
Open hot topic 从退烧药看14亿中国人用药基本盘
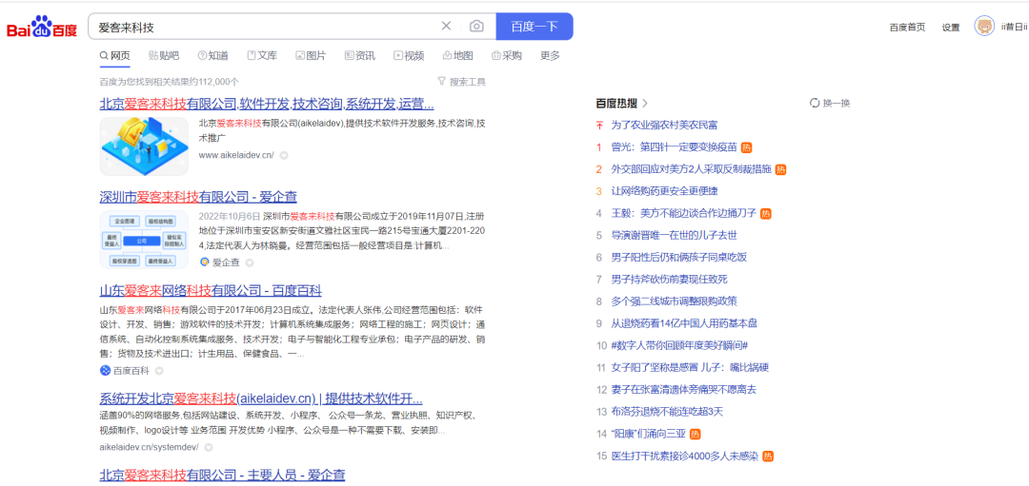click(x=684, y=323)
